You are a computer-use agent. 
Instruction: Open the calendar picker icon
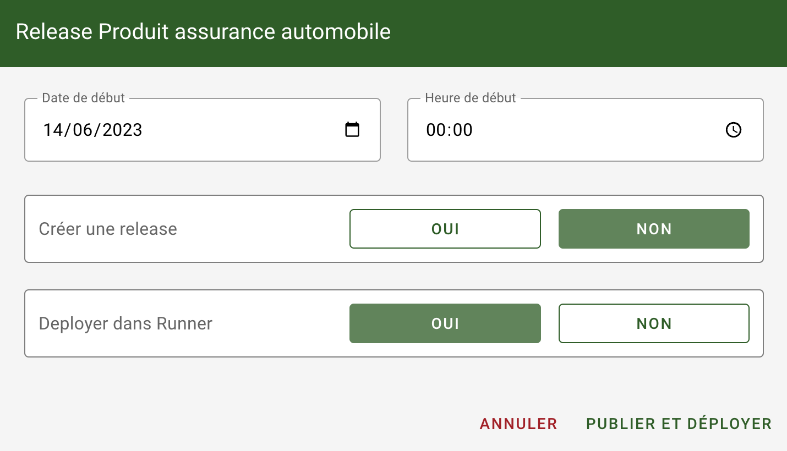[352, 130]
